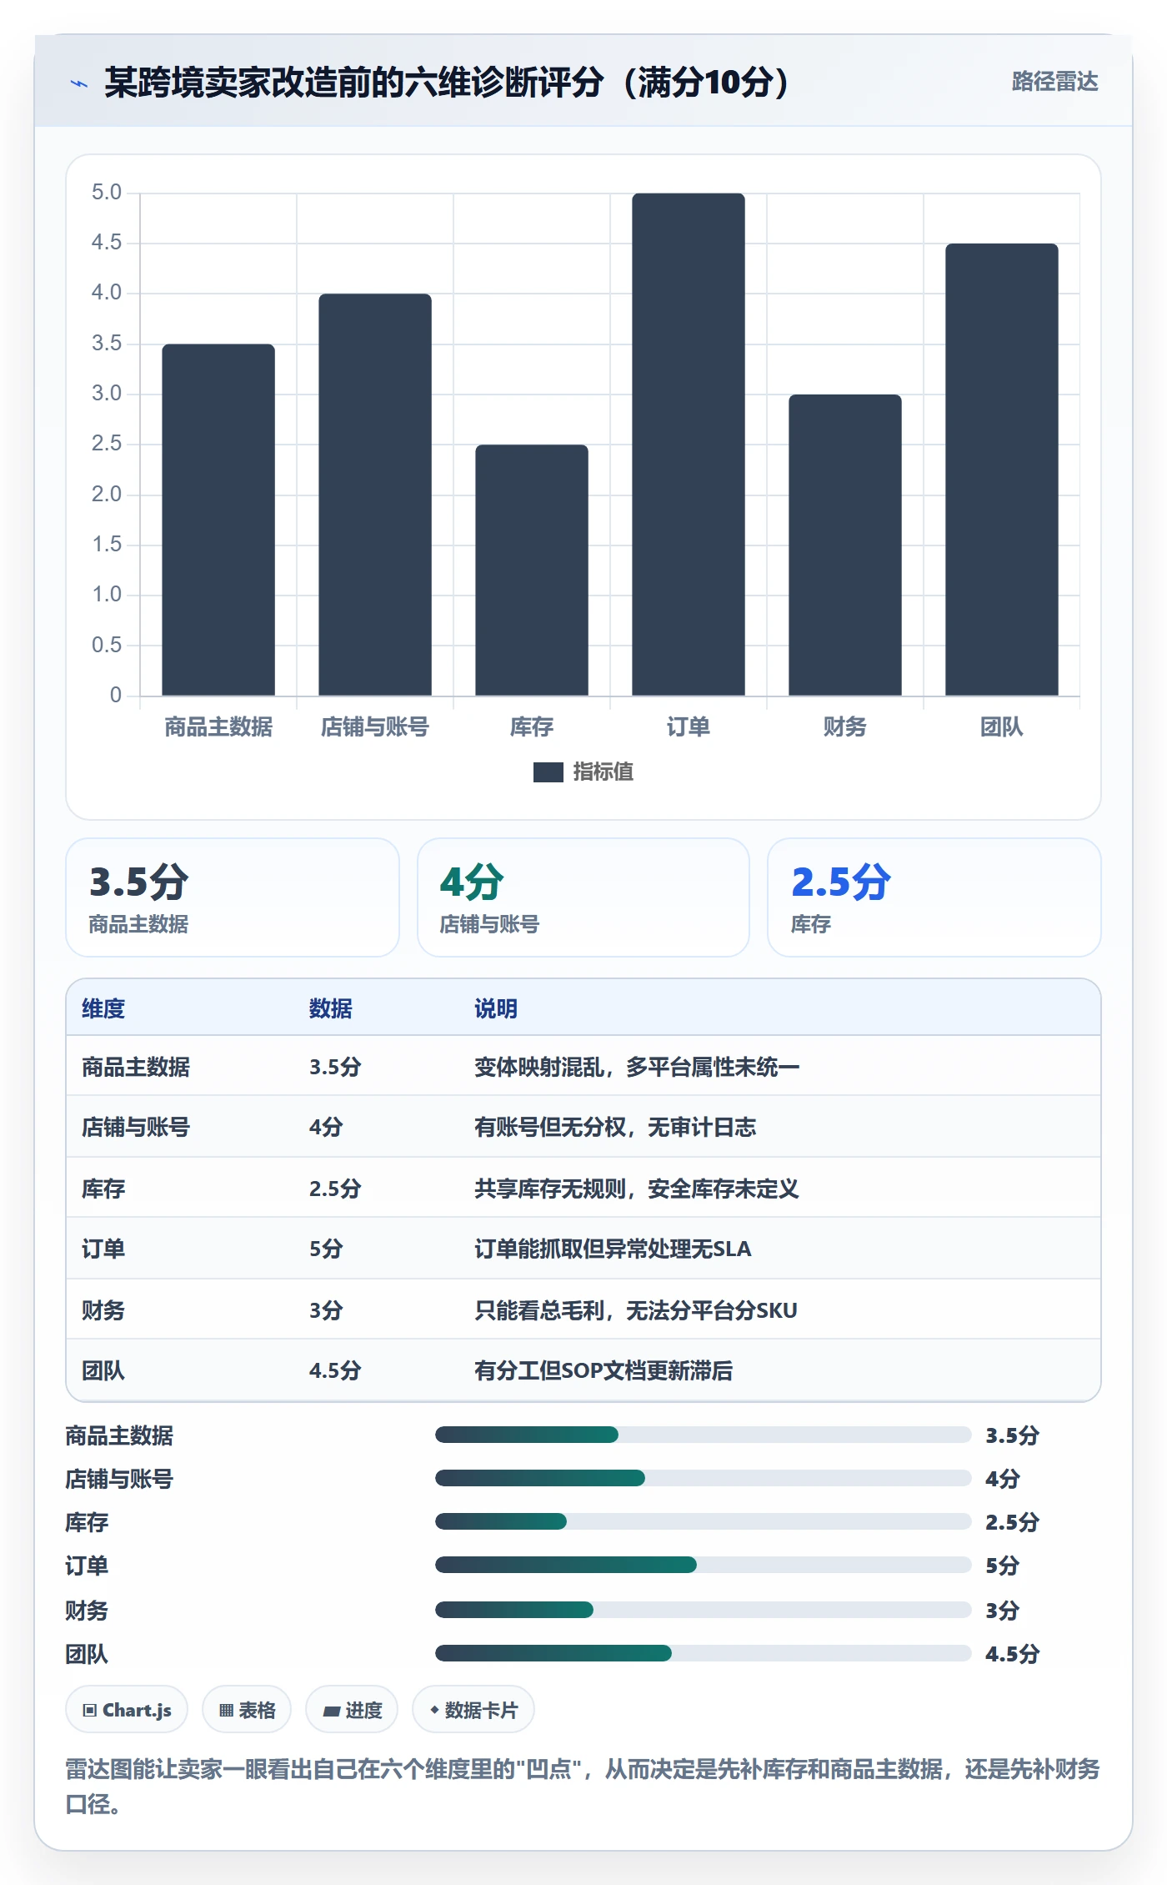Open the 4分 店铺与账号 data card

(x=583, y=897)
